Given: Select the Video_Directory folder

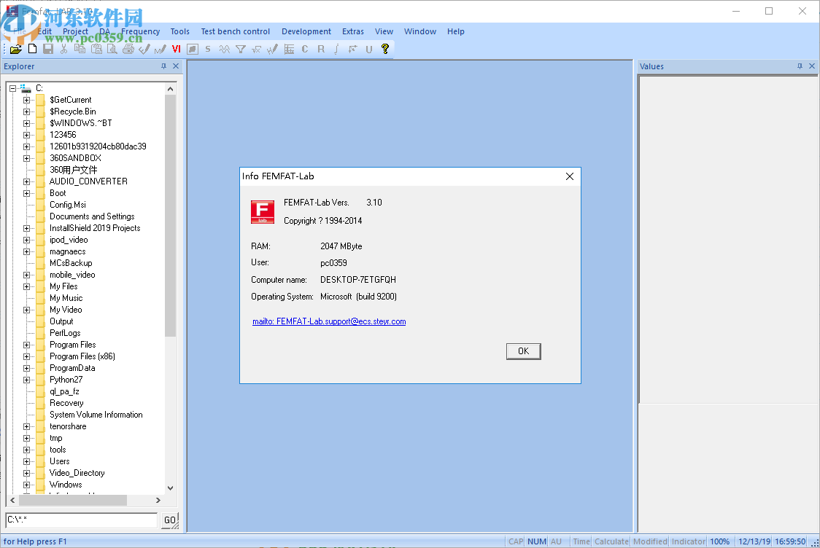Looking at the screenshot, I should point(77,473).
